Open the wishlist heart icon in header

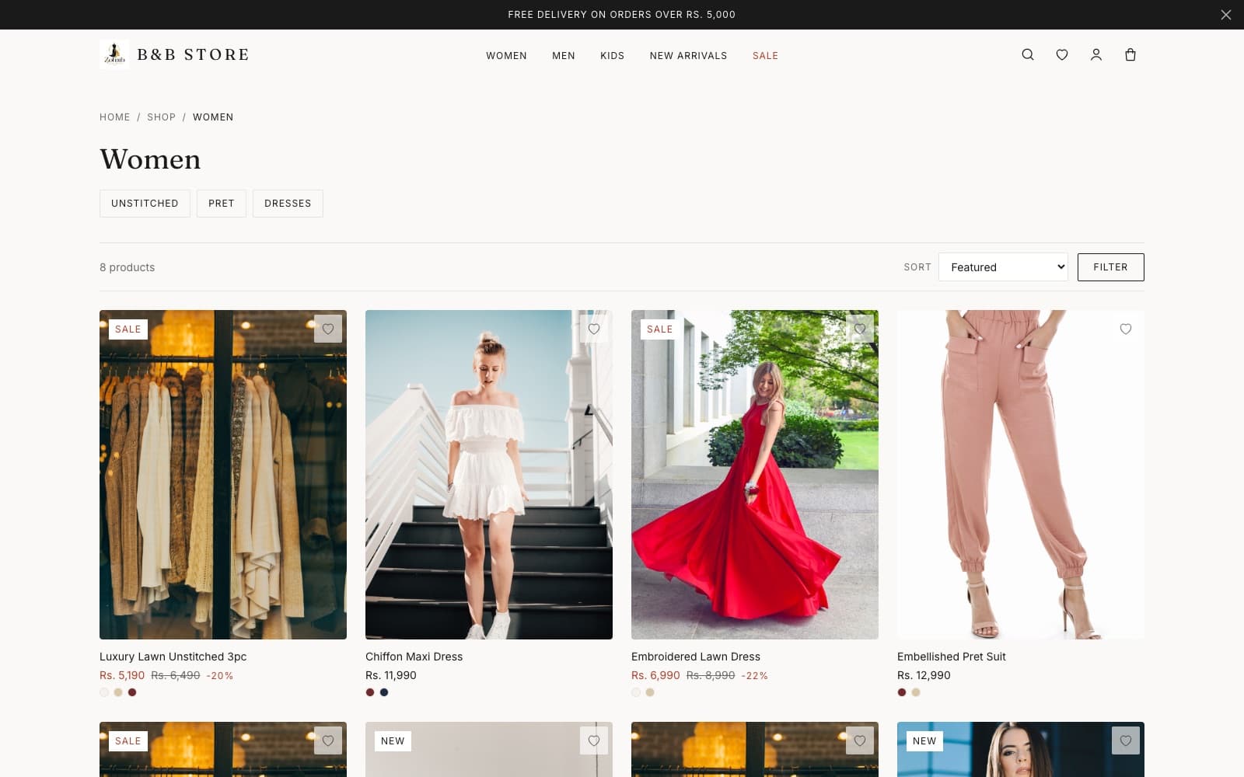click(x=1062, y=54)
